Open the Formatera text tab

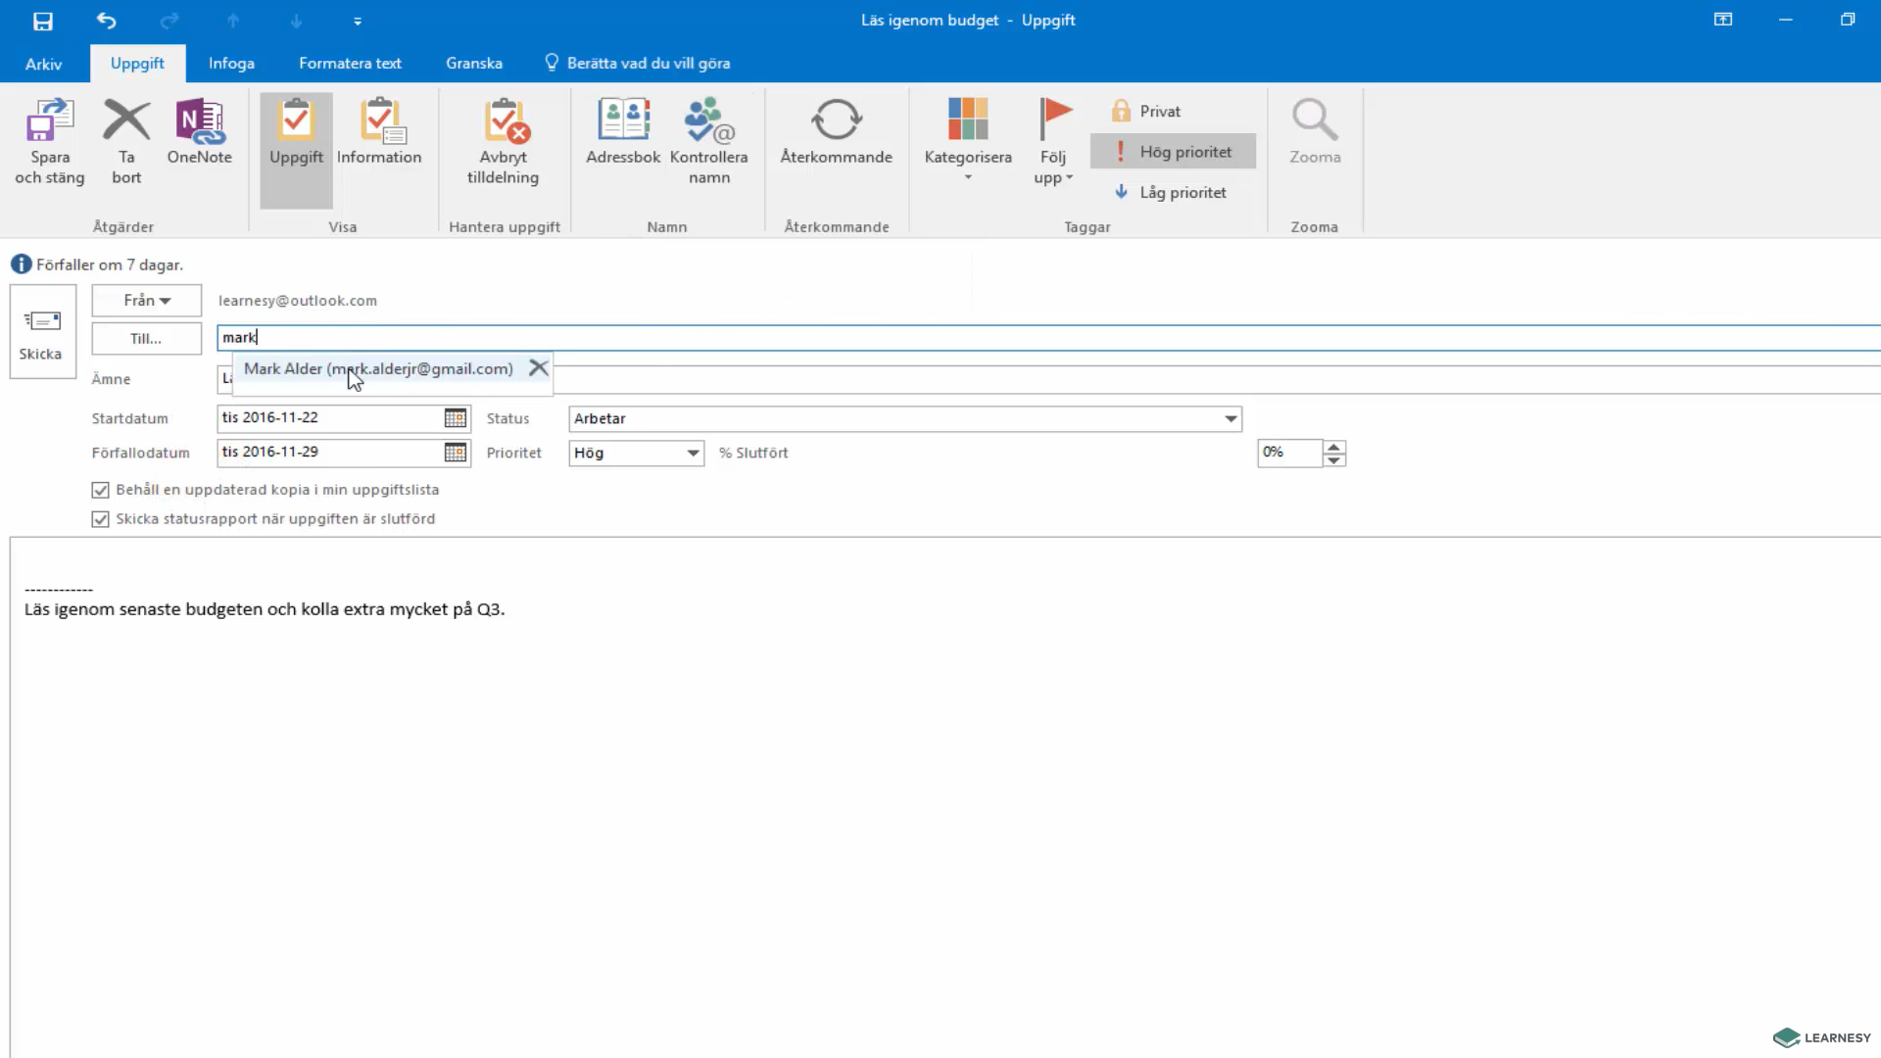pos(350,63)
